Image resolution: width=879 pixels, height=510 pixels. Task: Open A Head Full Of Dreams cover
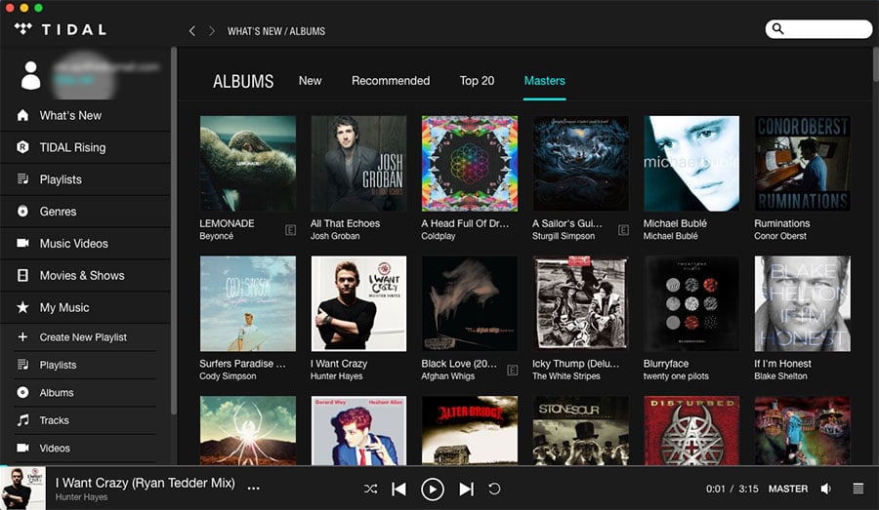[x=470, y=164]
